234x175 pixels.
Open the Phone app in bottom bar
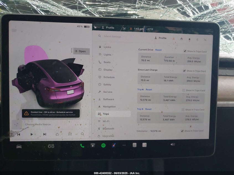coord(82,145)
